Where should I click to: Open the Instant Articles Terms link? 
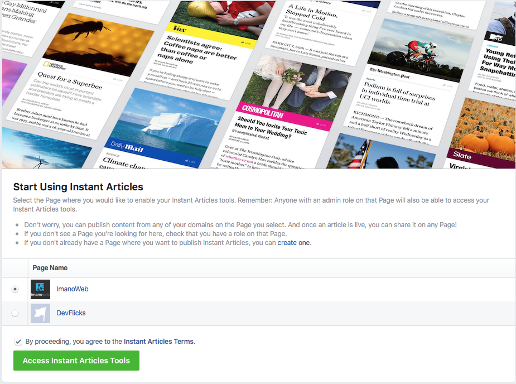coord(160,342)
